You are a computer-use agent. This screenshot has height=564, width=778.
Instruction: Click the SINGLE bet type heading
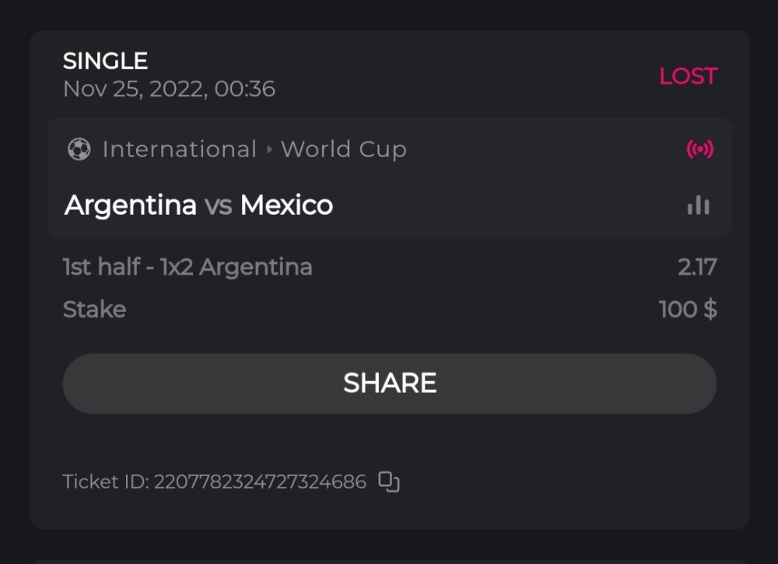pos(105,61)
